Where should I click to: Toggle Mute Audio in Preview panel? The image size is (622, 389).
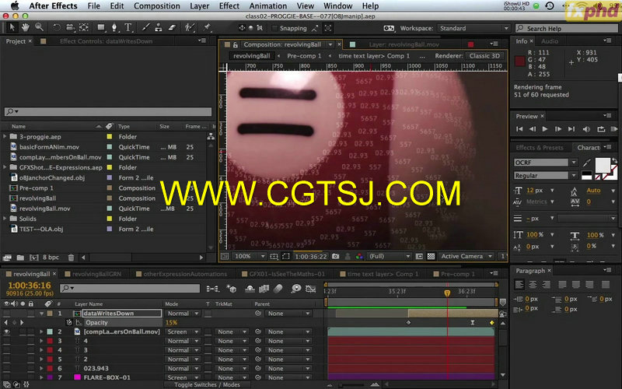pos(586,129)
